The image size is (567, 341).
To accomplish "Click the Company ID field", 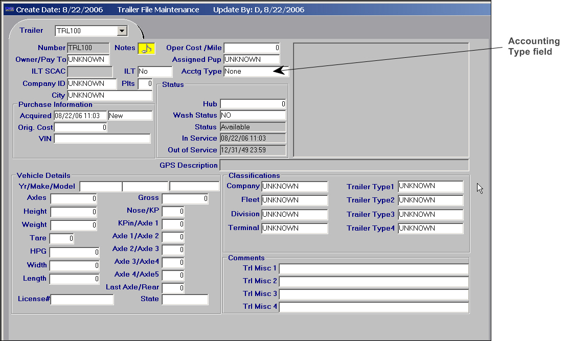I will (92, 83).
